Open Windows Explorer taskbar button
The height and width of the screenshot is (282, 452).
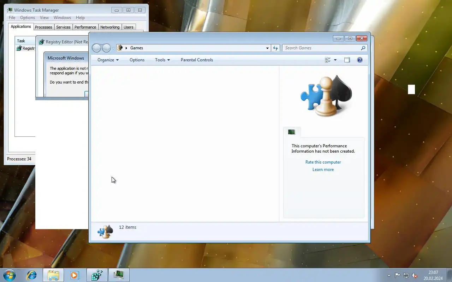(x=53, y=275)
